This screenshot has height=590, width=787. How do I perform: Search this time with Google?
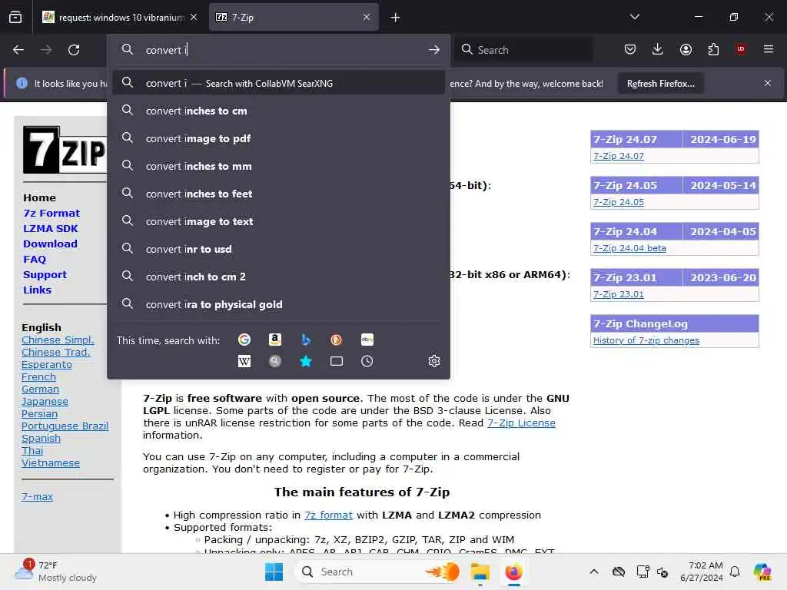(x=244, y=340)
